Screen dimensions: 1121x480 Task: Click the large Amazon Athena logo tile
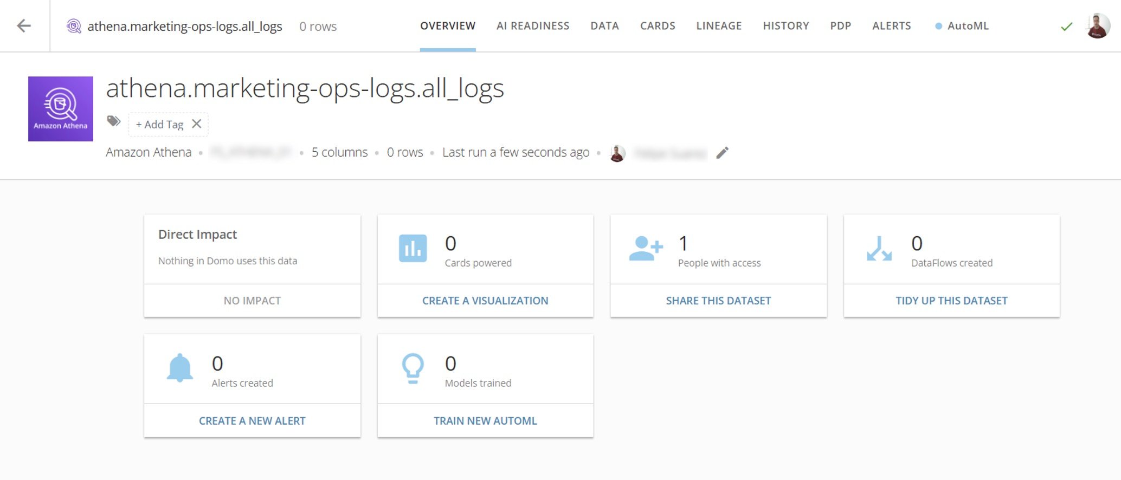tap(61, 109)
